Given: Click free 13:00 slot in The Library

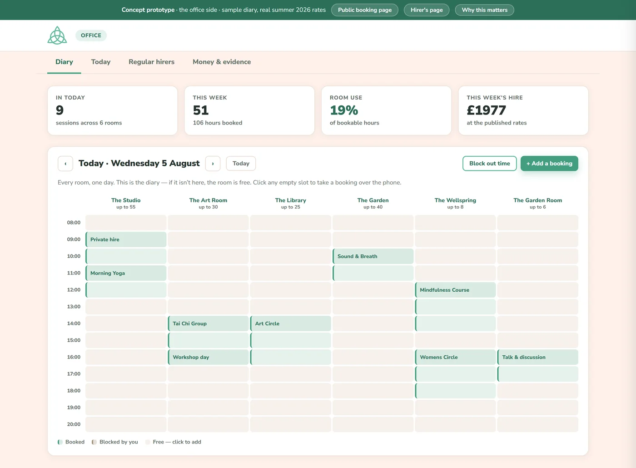Looking at the screenshot, I should (290, 307).
